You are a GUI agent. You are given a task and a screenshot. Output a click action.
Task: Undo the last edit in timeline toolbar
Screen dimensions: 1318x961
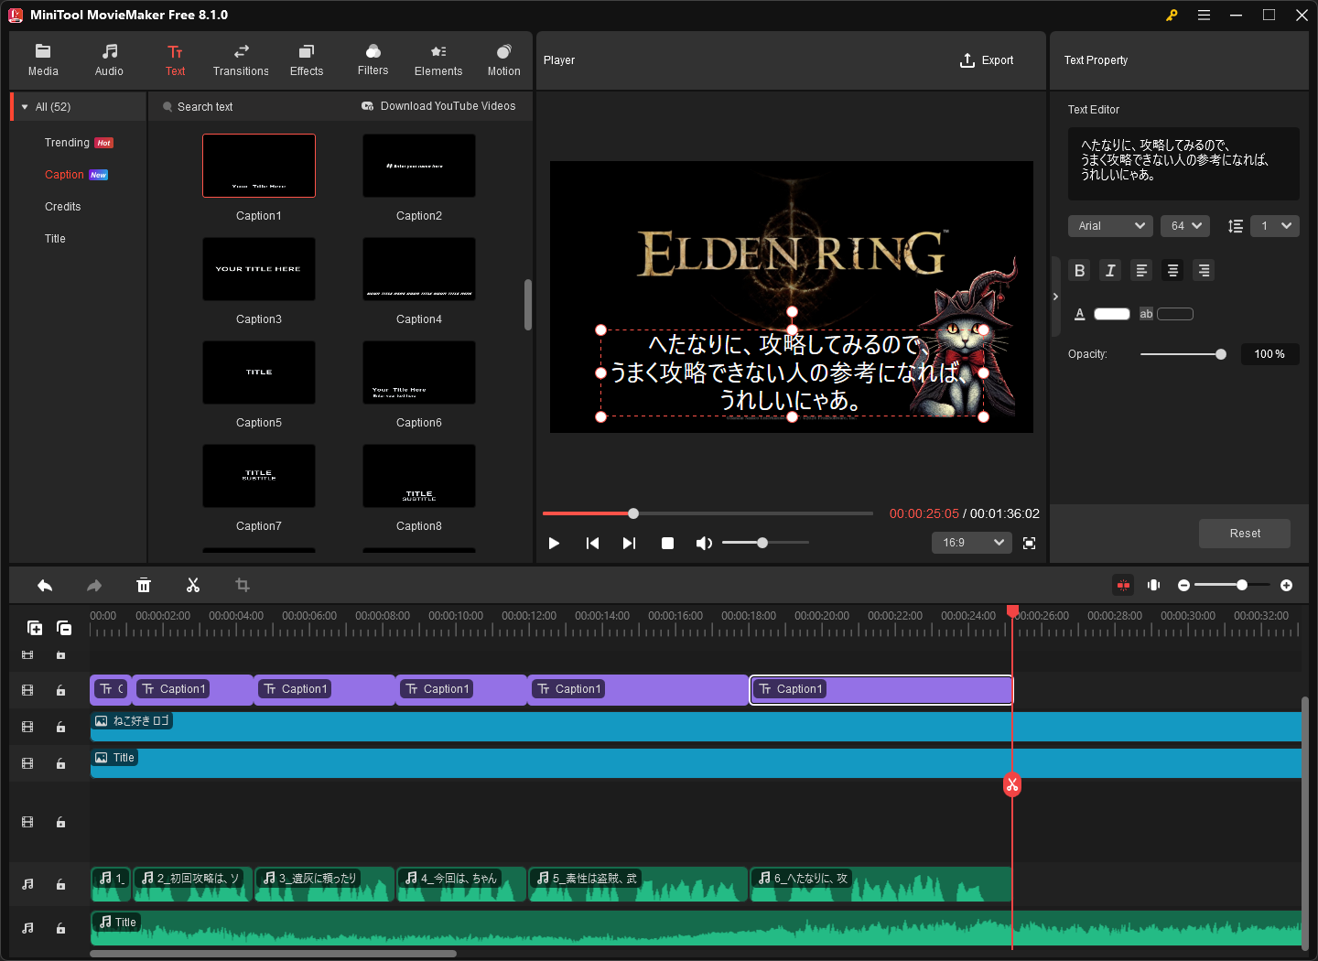tap(45, 586)
